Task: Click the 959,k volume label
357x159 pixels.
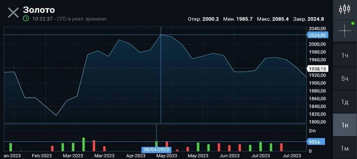Action: point(316,142)
